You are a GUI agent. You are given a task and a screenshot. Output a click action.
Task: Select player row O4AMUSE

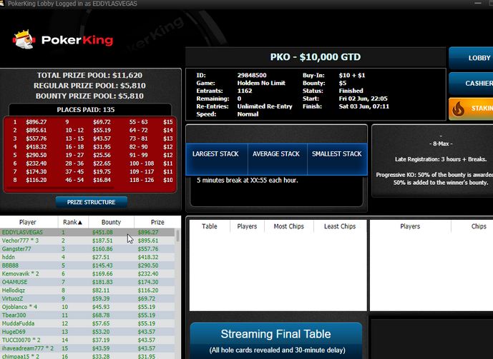[x=87, y=282]
